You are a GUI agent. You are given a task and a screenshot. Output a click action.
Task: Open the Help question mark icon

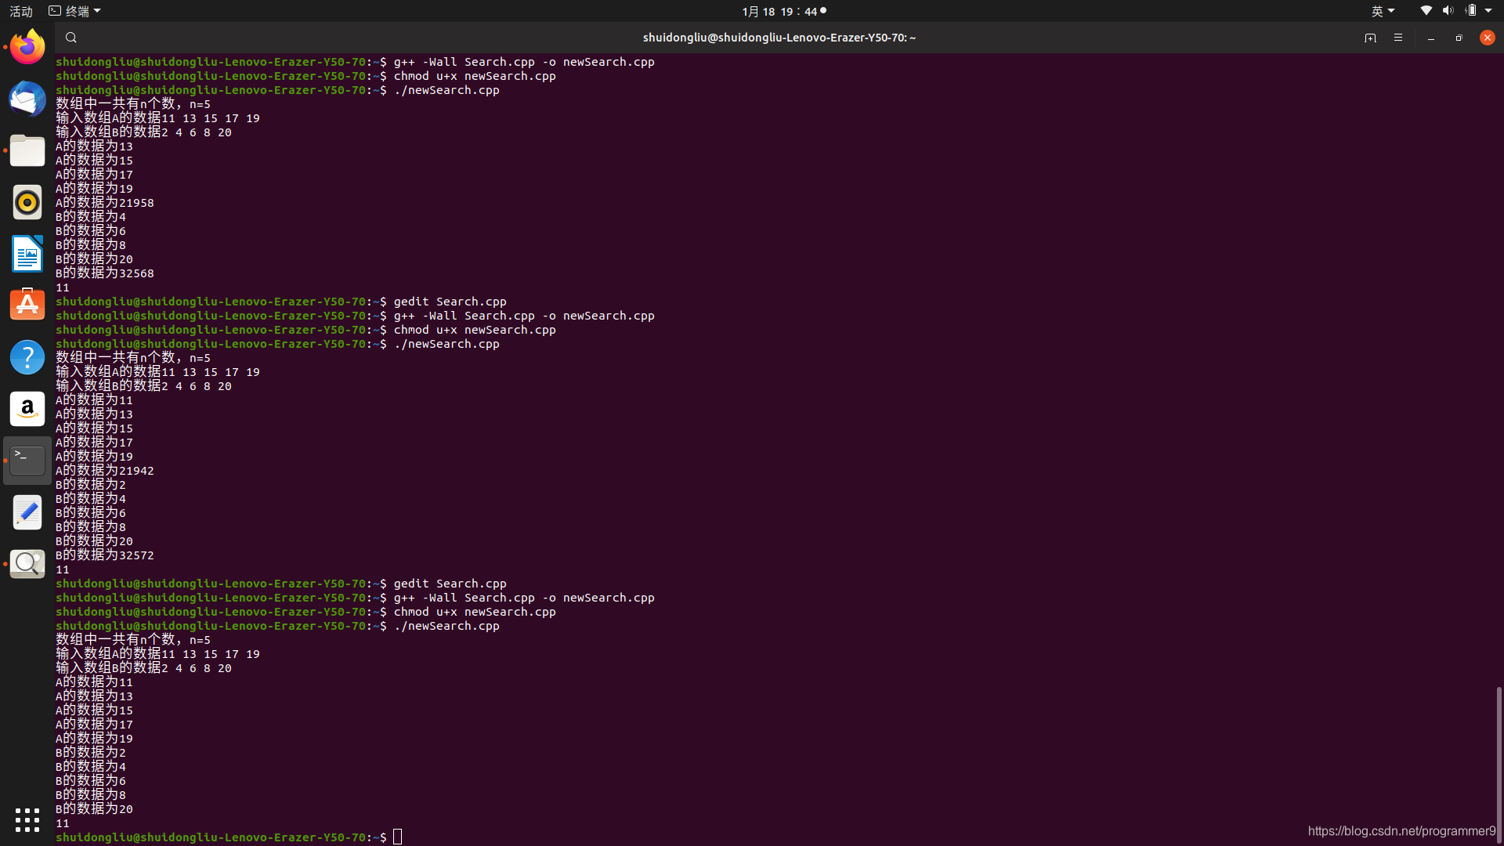(27, 357)
